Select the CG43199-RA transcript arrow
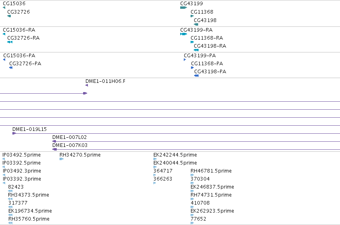Screen dimensions: 340x225 (183, 34)
